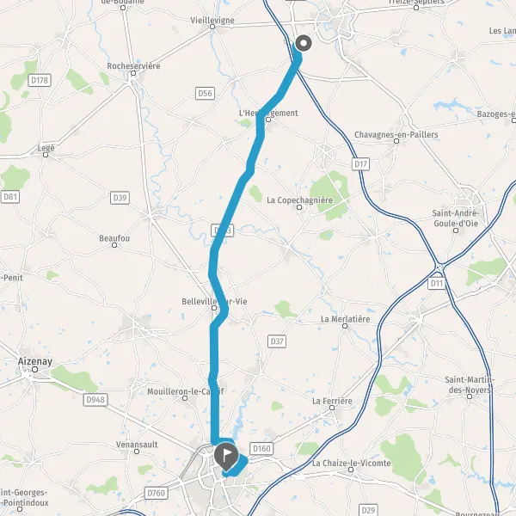Select the D37 road shield
Viewport: 516px width, 516px height.
pyautogui.click(x=277, y=341)
